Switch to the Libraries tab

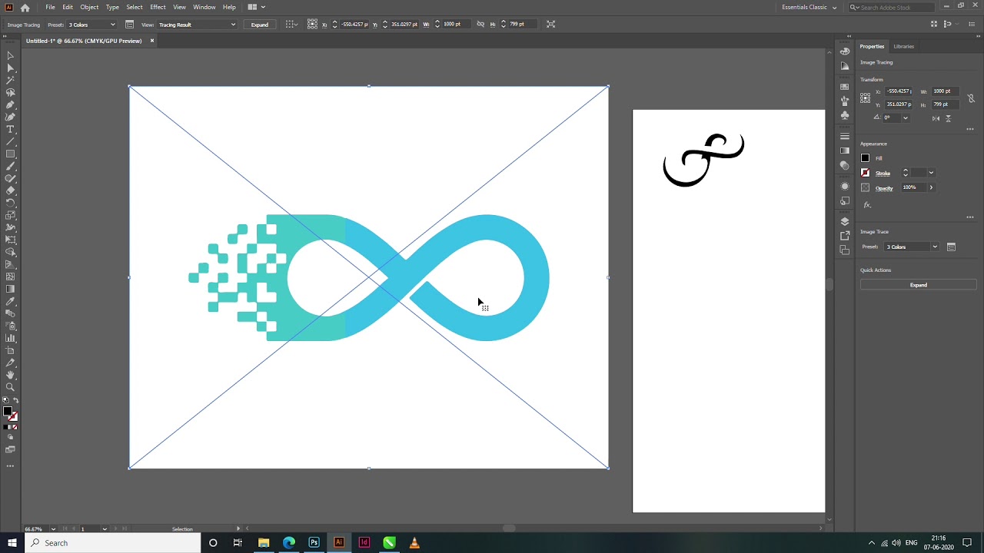pos(903,46)
